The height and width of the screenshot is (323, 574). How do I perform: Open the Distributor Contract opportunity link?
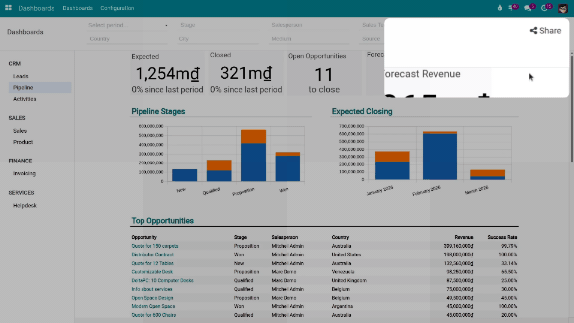152,255
